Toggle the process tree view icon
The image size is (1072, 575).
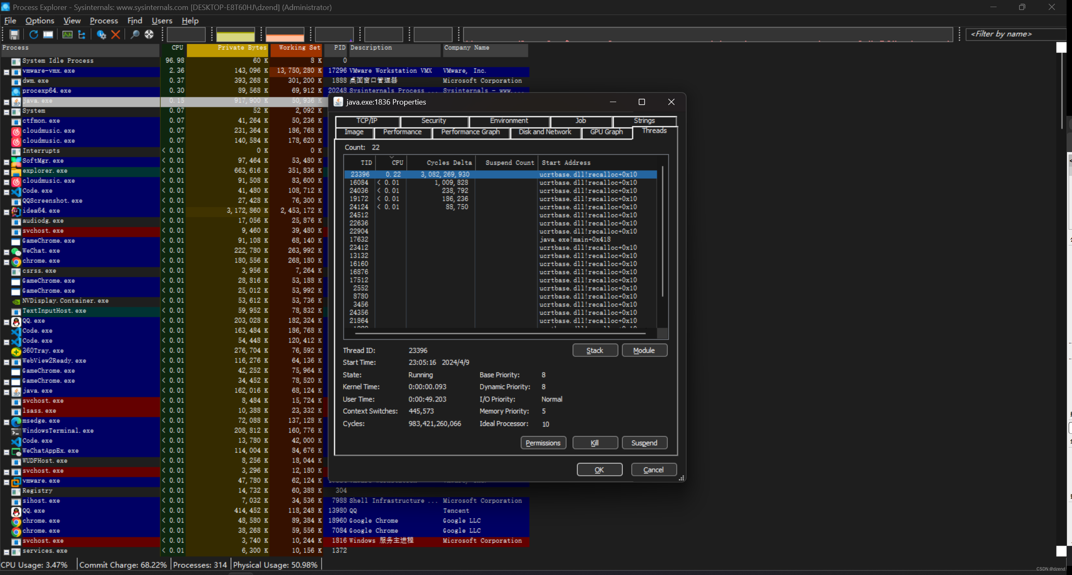[x=82, y=35]
